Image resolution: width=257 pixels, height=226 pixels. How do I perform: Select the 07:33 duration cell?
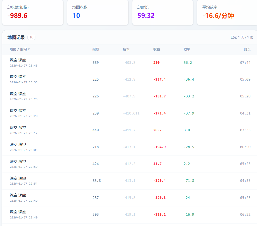click(x=245, y=130)
